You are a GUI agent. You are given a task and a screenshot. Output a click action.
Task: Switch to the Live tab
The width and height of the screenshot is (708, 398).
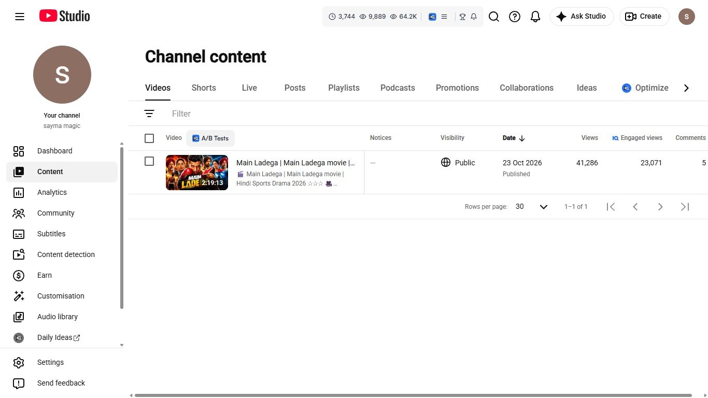pos(249,88)
